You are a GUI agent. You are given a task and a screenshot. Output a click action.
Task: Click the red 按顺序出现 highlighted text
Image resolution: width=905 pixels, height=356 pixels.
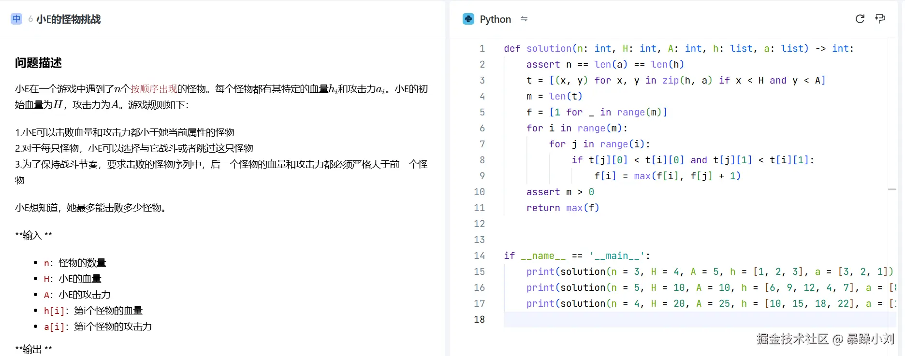154,89
